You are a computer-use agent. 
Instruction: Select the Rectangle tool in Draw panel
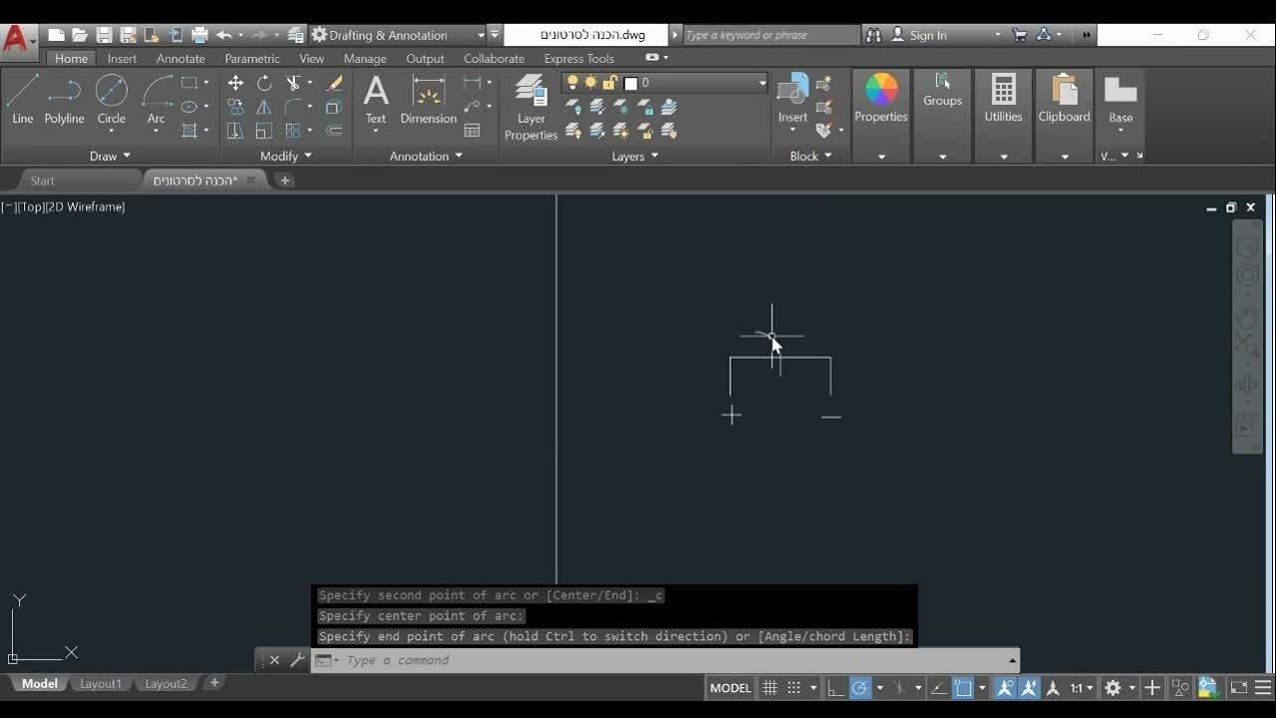[189, 83]
